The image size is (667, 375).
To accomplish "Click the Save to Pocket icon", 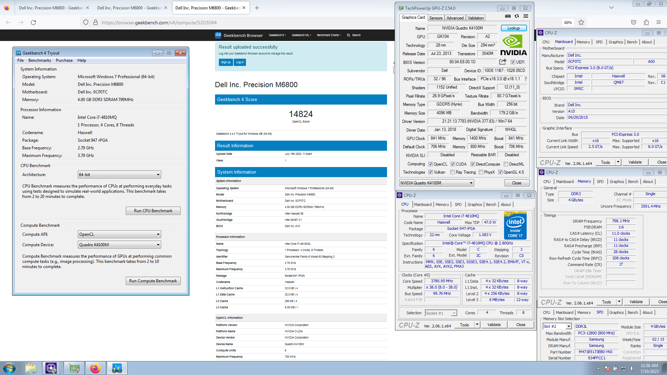I will coord(634,22).
